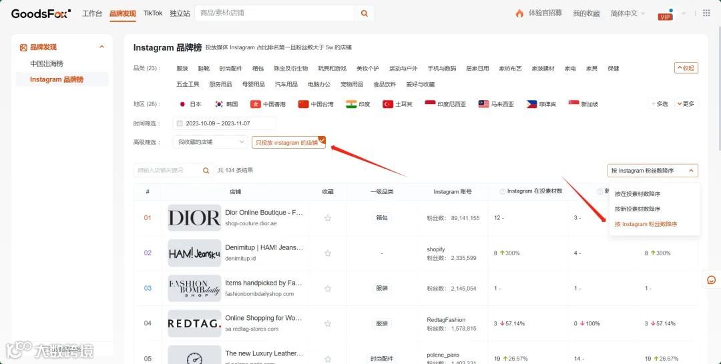Filter by 宠物用品 category

click(x=352, y=84)
